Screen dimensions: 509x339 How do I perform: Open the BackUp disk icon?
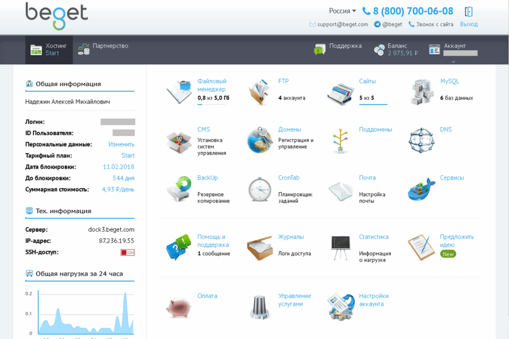pos(179,189)
